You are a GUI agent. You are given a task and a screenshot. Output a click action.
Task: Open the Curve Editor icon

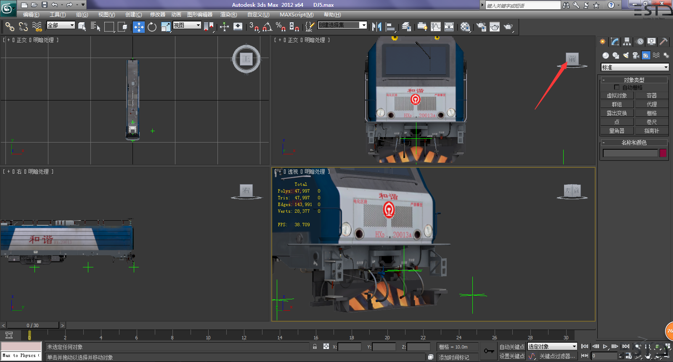[x=436, y=27]
